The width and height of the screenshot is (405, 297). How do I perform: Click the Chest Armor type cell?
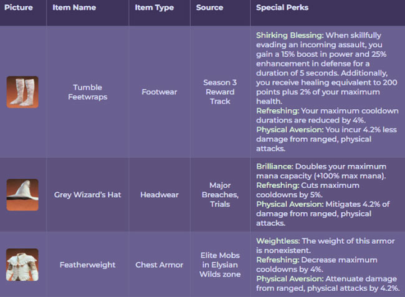point(160,265)
